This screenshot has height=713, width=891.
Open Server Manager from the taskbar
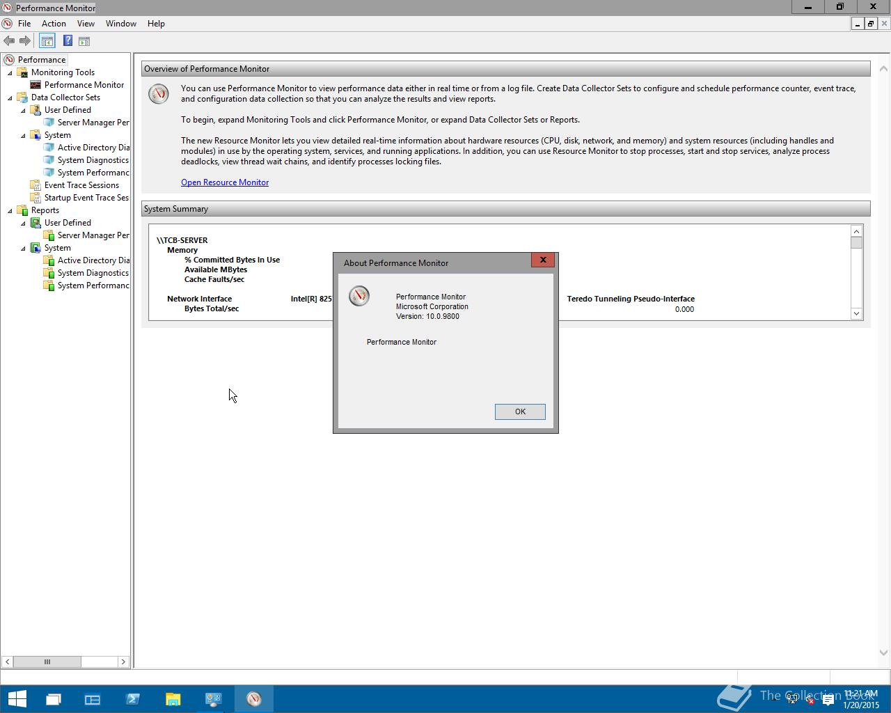click(93, 699)
